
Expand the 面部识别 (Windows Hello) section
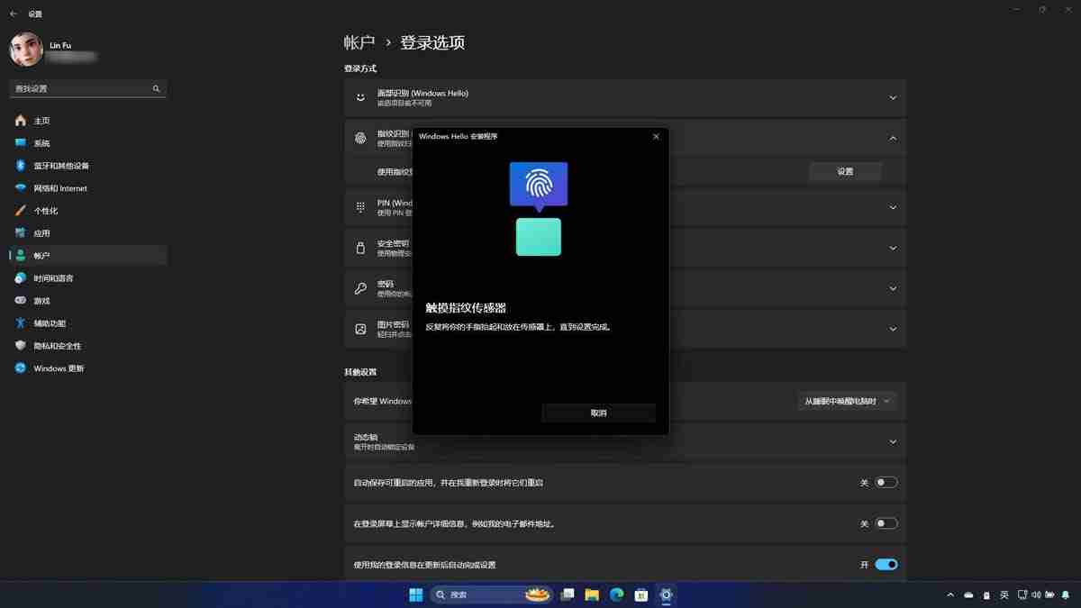coord(892,97)
